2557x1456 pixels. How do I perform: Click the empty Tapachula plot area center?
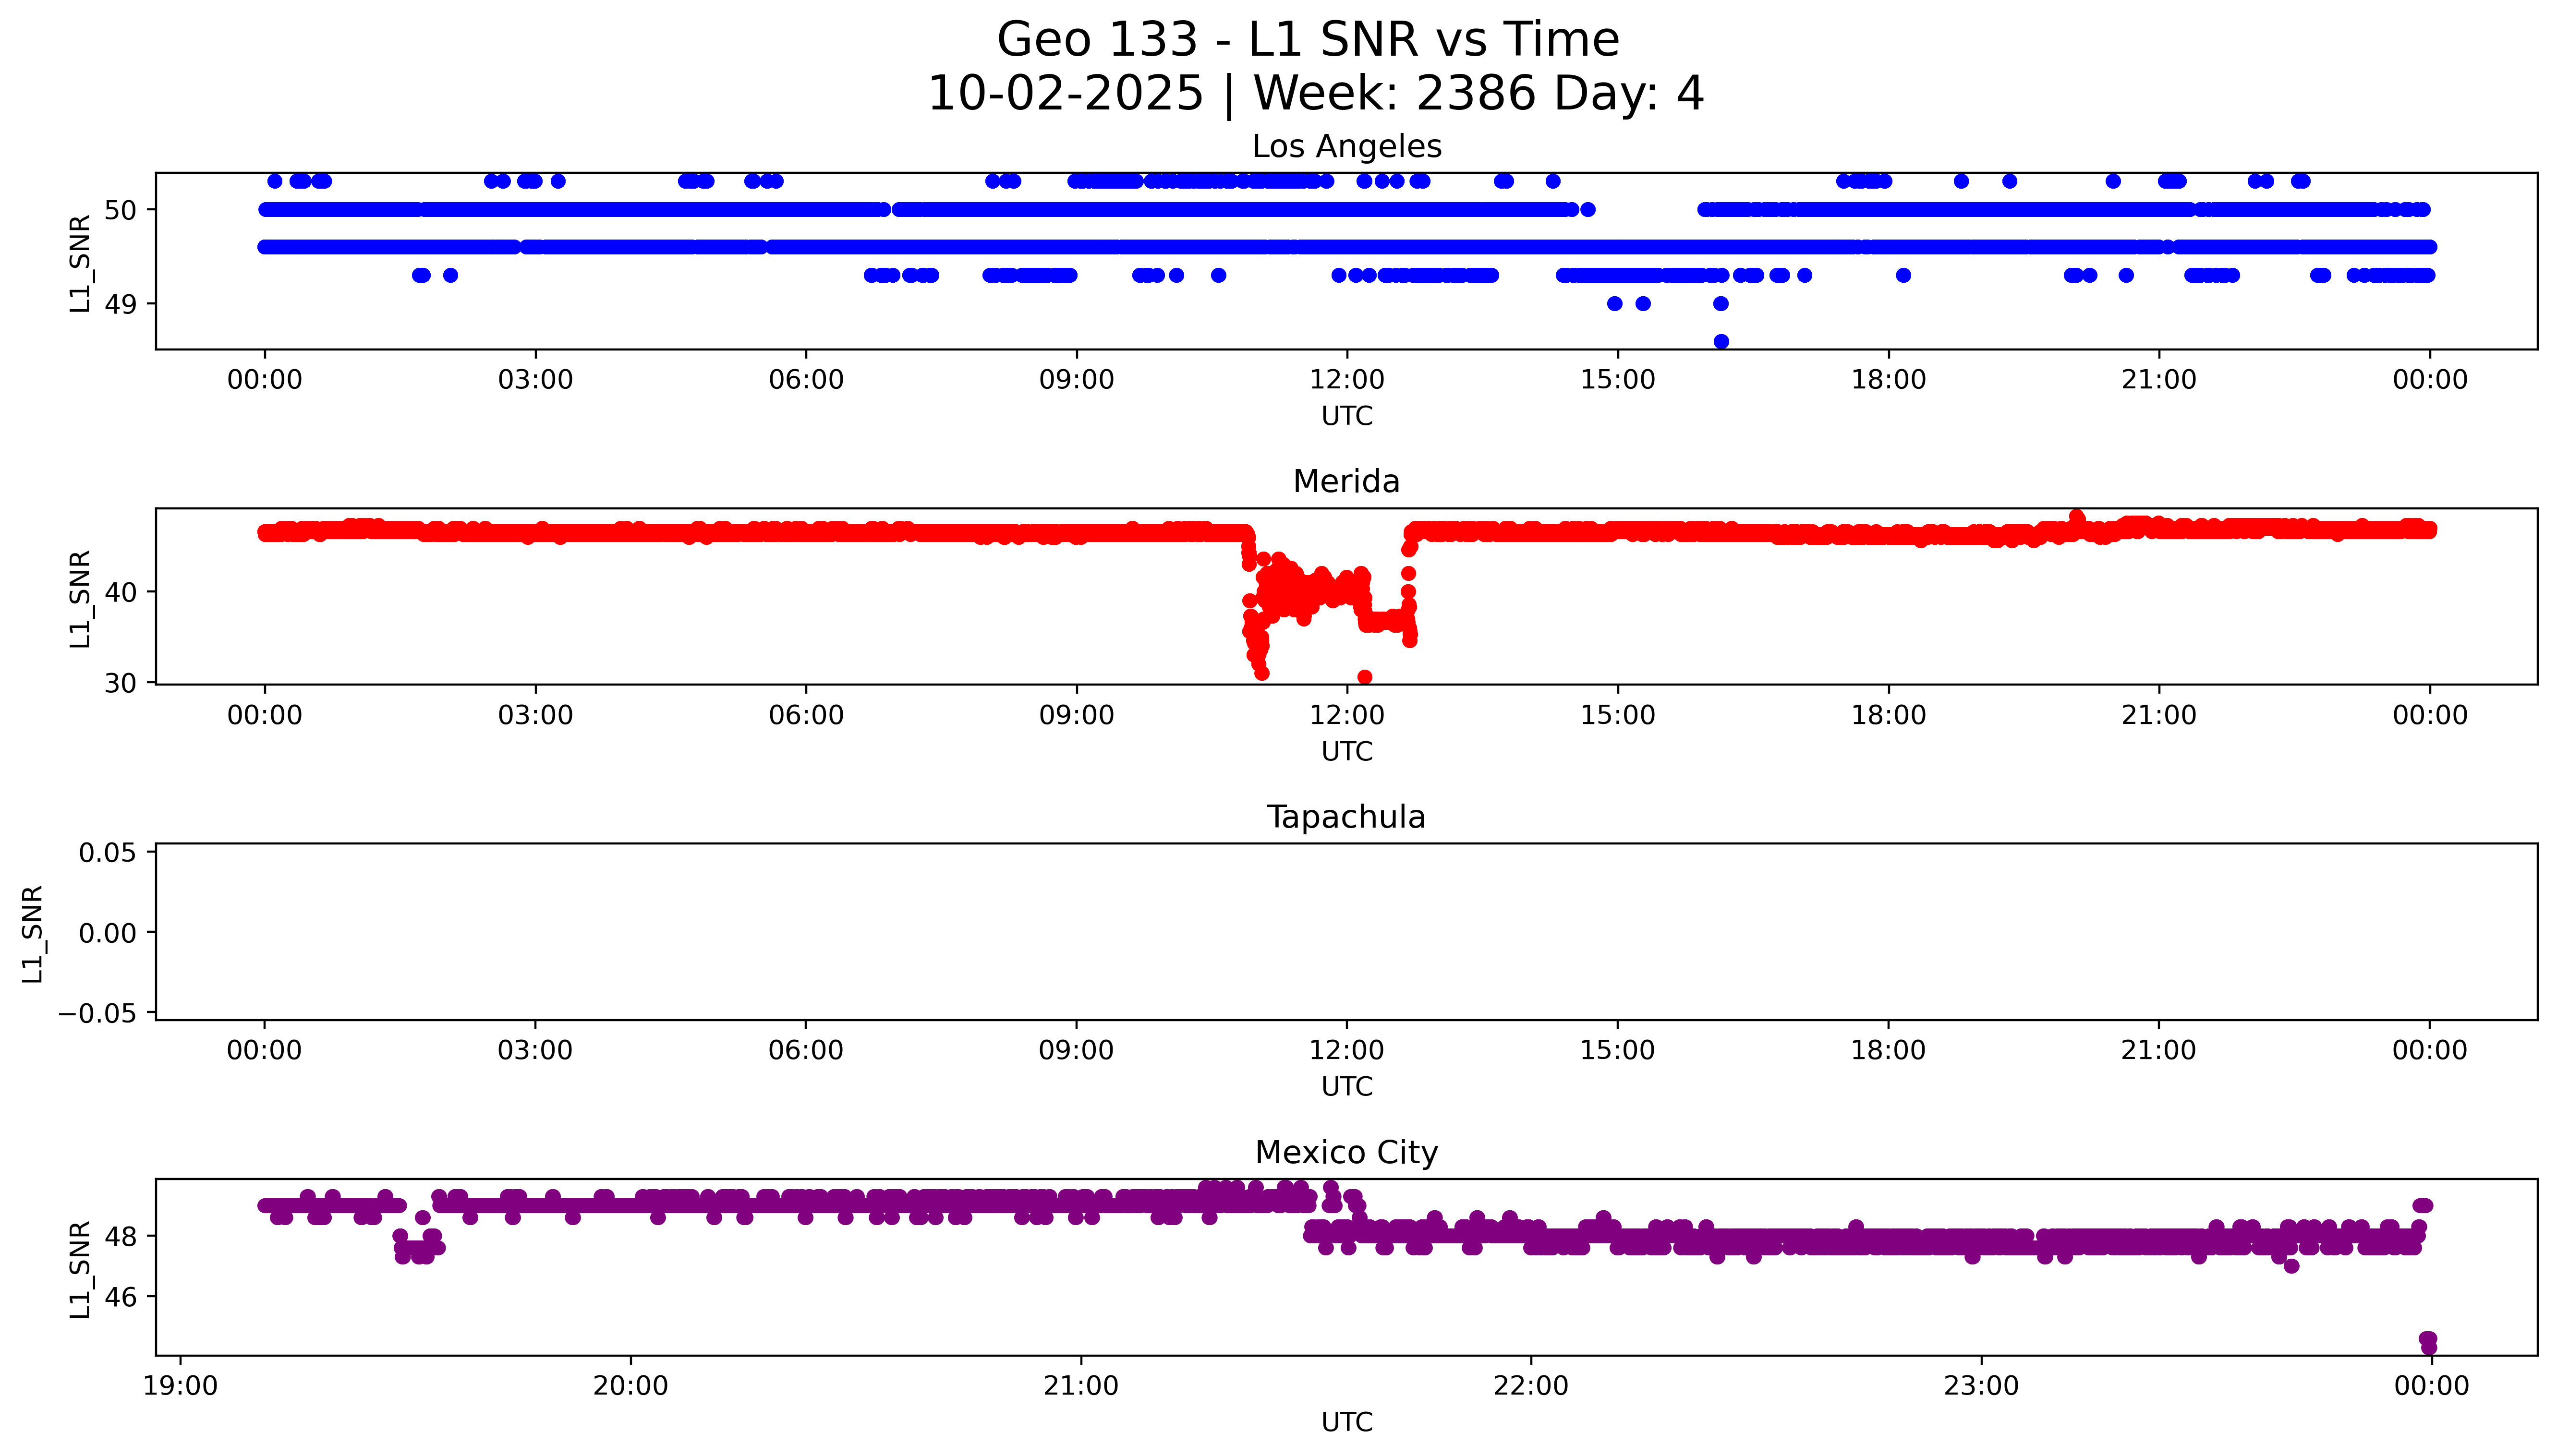point(1346,932)
